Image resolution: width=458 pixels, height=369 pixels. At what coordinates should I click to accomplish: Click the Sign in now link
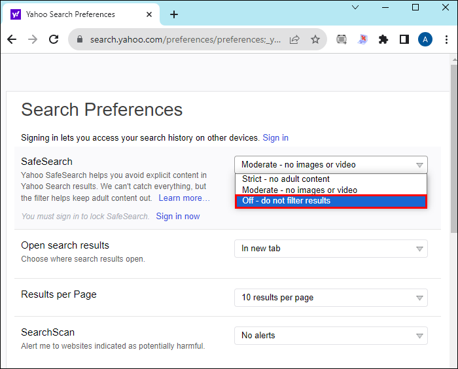pyautogui.click(x=178, y=217)
